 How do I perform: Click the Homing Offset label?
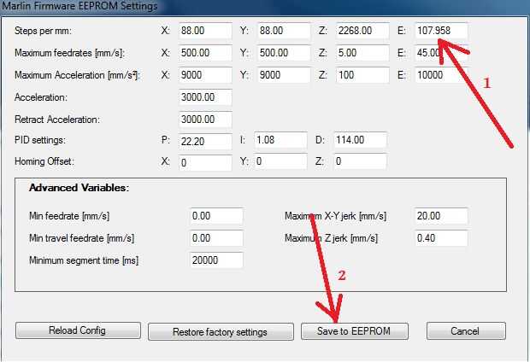[44, 161]
